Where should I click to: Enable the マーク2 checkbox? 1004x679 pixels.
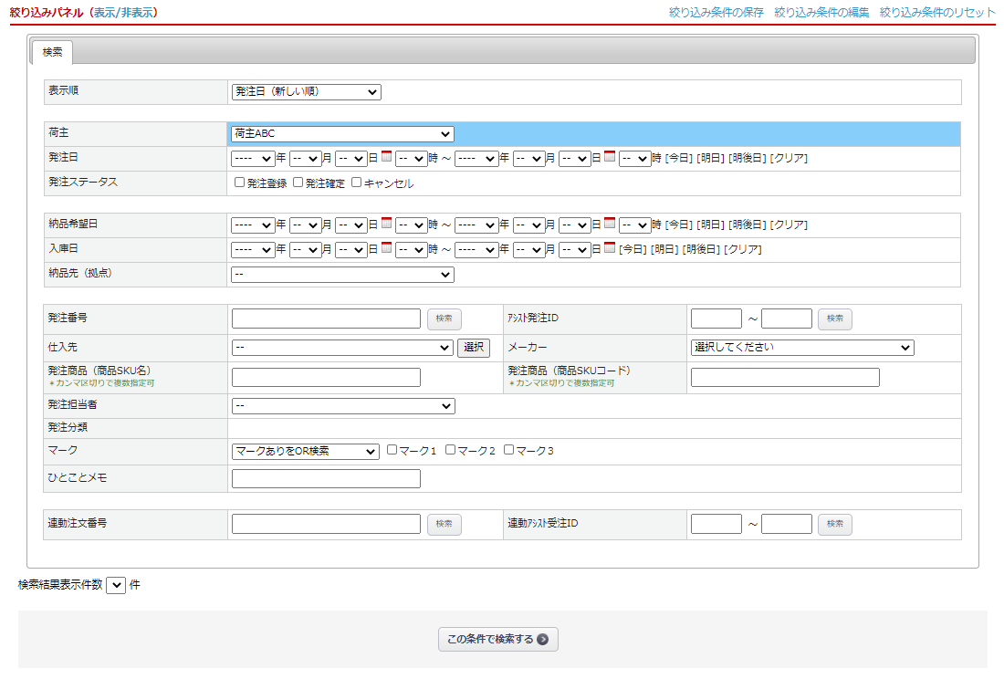coord(451,450)
